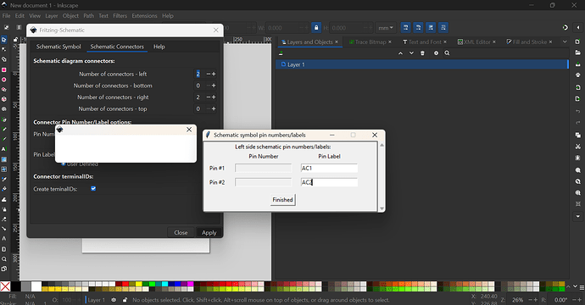The height and width of the screenshot is (305, 585).
Task: Select the Rectangle tool in toolbox
Action: 4,69
